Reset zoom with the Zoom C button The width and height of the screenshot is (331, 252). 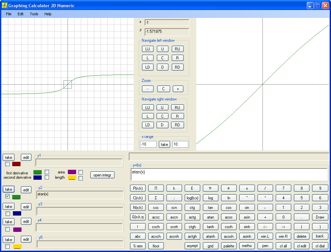point(164,89)
